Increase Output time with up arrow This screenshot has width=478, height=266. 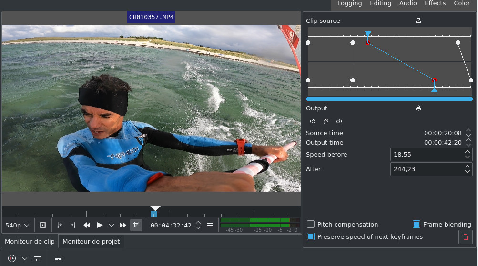[x=468, y=140]
